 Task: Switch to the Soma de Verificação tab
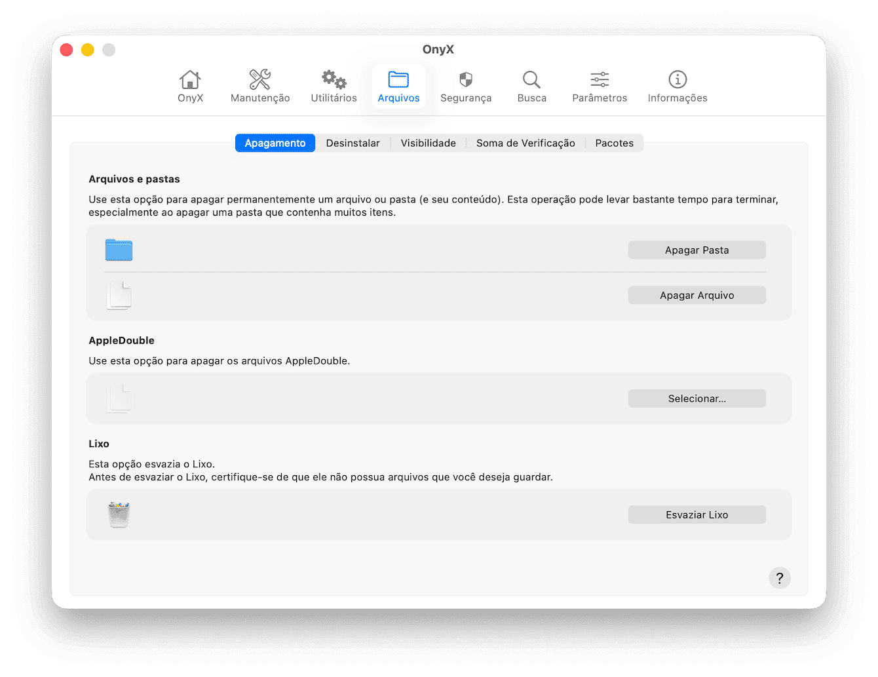pos(525,143)
